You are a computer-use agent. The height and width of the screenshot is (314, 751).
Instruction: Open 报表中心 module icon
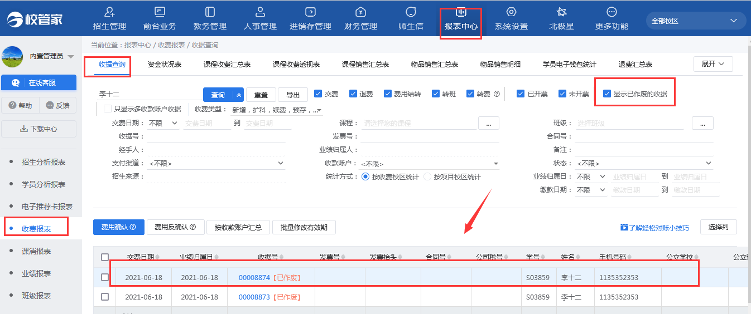click(x=461, y=12)
